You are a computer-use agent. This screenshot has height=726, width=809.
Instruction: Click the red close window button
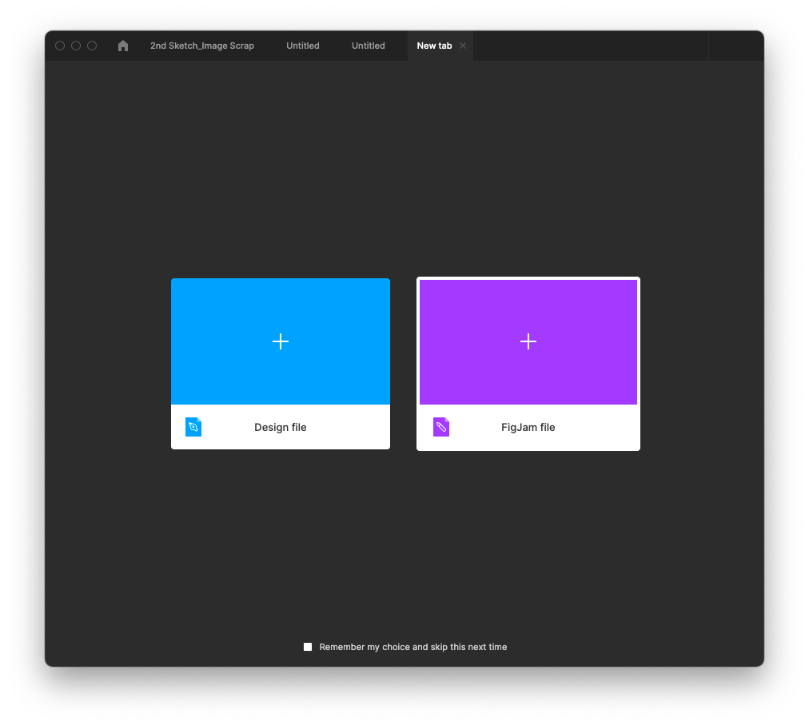(x=60, y=46)
